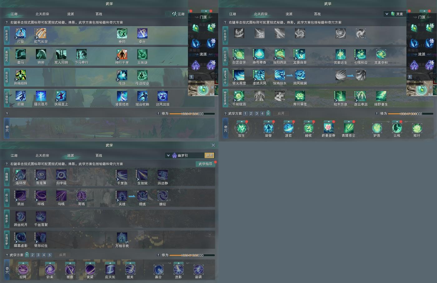
Task: Select 武学方案 3 in the 幽罗引 window
Action: click(x=38, y=255)
